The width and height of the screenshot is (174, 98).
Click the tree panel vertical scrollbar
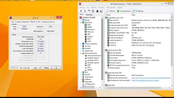click(102, 49)
